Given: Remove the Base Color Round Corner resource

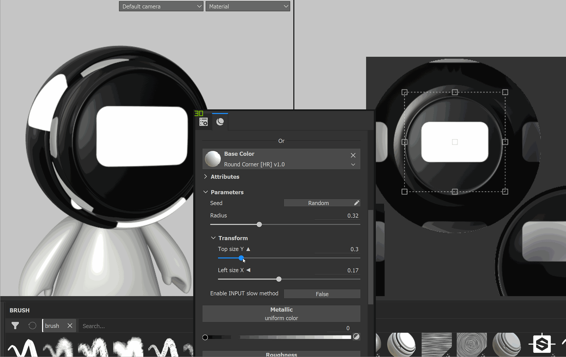Looking at the screenshot, I should click(353, 155).
